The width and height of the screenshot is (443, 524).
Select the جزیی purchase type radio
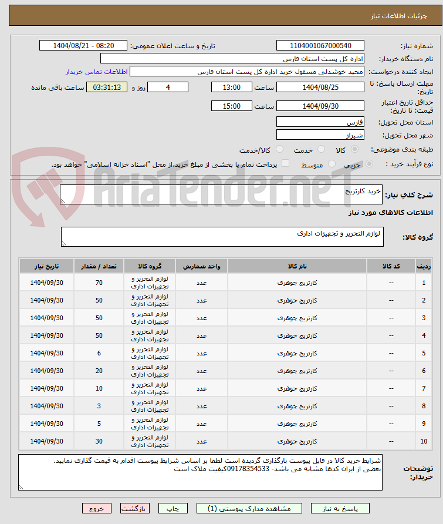pos(369,164)
